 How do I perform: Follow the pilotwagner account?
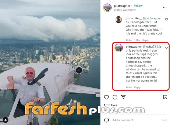[x=138, y=6]
